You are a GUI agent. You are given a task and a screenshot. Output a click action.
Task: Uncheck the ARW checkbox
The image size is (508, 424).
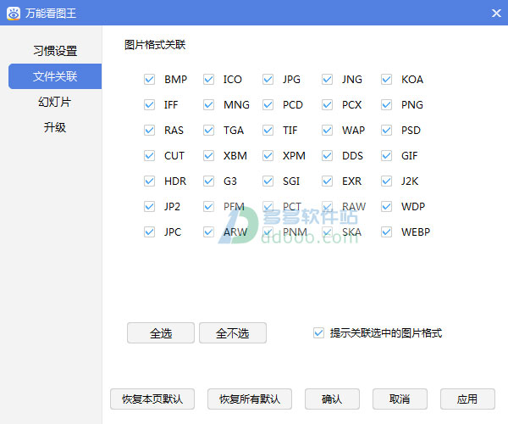208,232
